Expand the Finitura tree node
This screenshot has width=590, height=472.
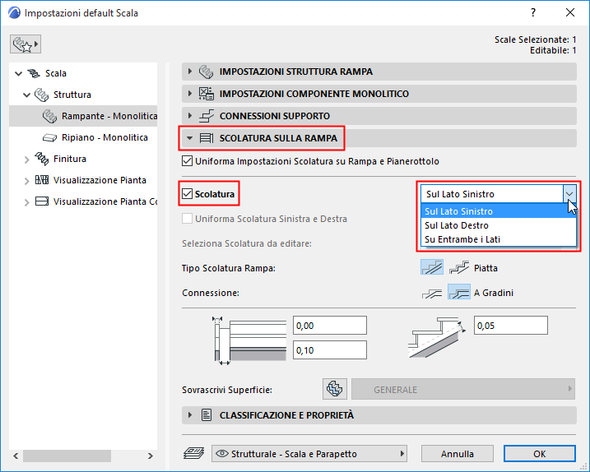pos(26,160)
